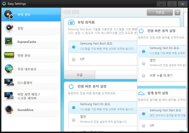Click the 기본값 default button
Viewport: 189px width, 133px height.
[x=160, y=12]
